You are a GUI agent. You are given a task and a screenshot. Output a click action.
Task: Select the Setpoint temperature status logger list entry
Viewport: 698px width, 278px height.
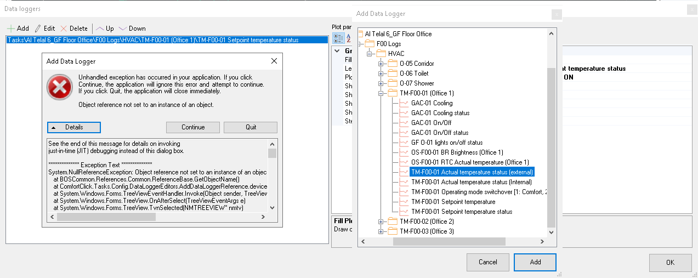(x=167, y=39)
